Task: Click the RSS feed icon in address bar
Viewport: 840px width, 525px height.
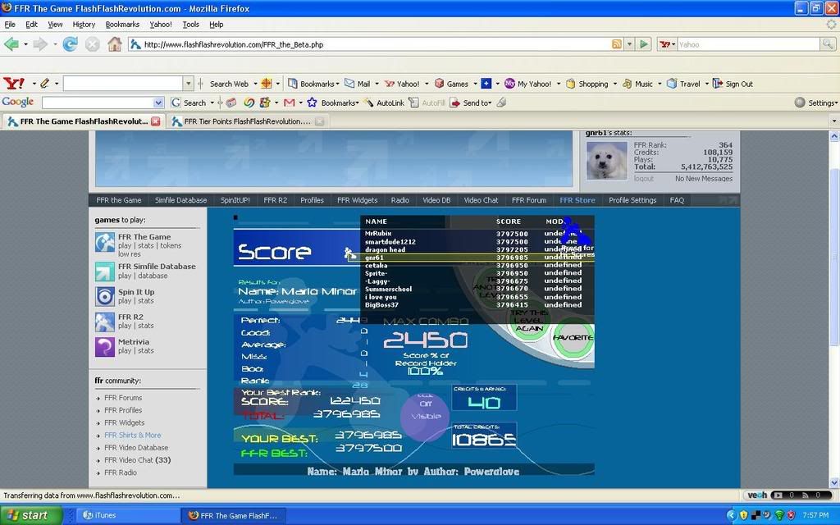Action: click(616, 44)
